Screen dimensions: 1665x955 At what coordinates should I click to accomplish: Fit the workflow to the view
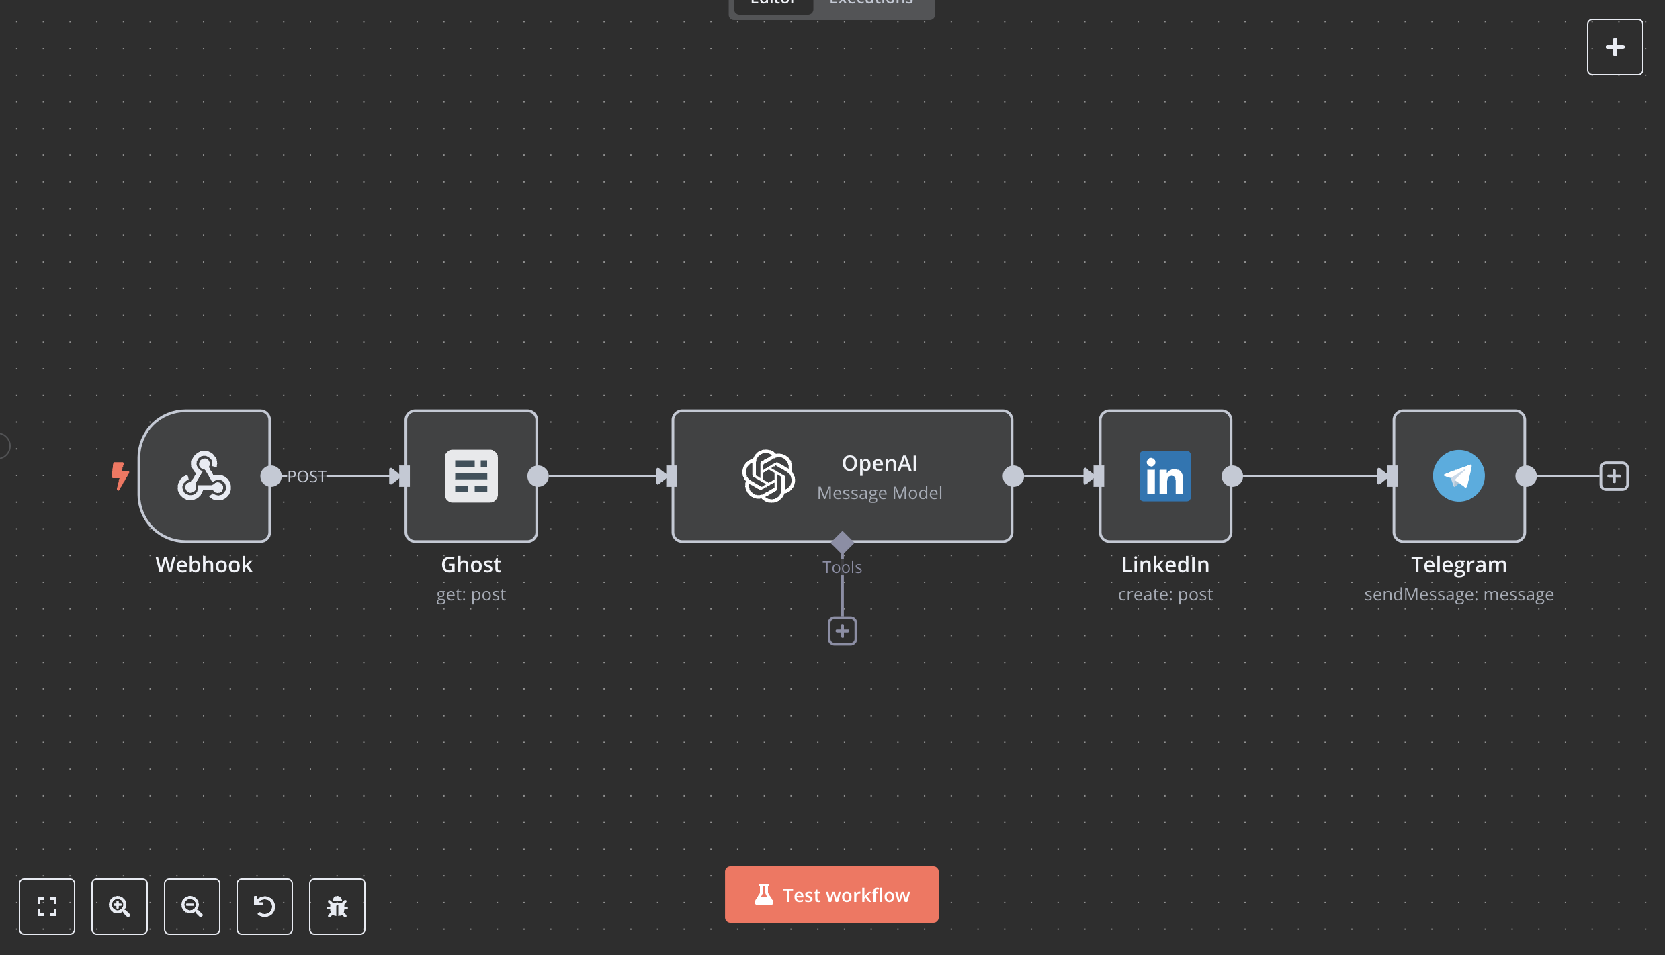(47, 906)
